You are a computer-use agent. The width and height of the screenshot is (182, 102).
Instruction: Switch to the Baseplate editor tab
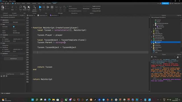[x=31, y=15]
